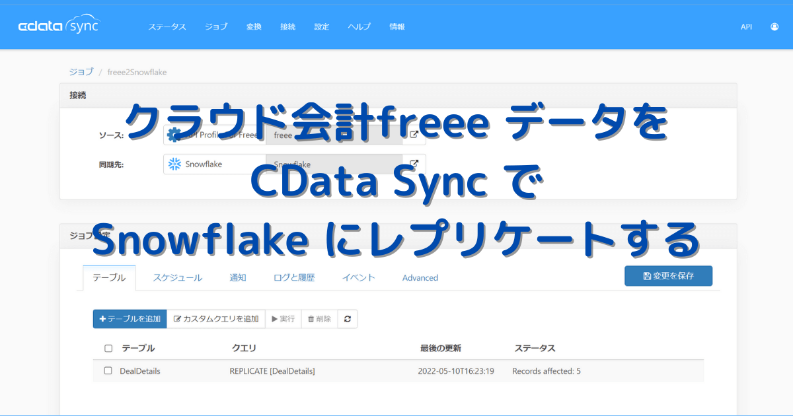Screen dimensions: 793x416
Task: Open the 接続 menu
Action: tap(288, 27)
